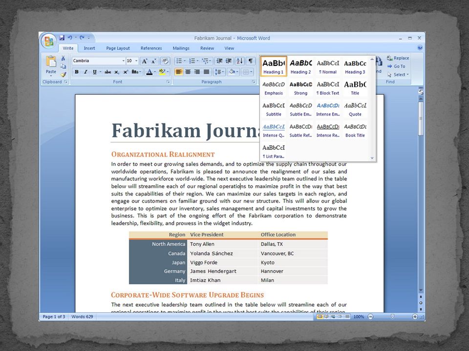469x351 pixels.
Task: Shrink the font size
Action: 154,61
